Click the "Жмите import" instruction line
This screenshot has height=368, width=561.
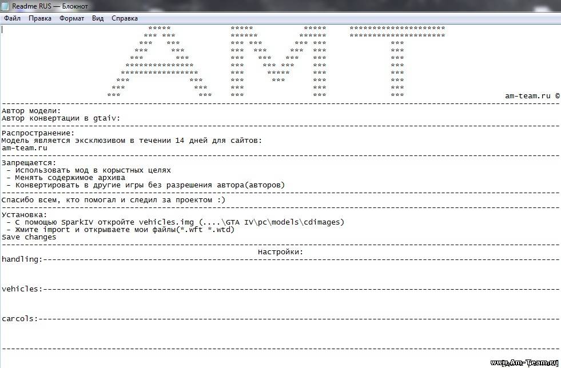[121, 230]
